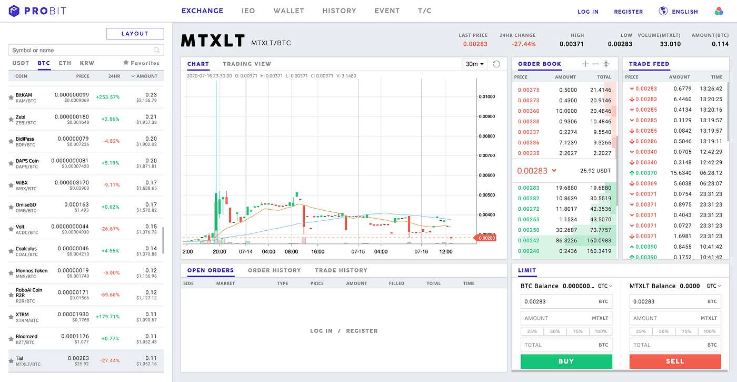Favorite the Coalculus coin row
737x382 pixels.
pos(11,251)
